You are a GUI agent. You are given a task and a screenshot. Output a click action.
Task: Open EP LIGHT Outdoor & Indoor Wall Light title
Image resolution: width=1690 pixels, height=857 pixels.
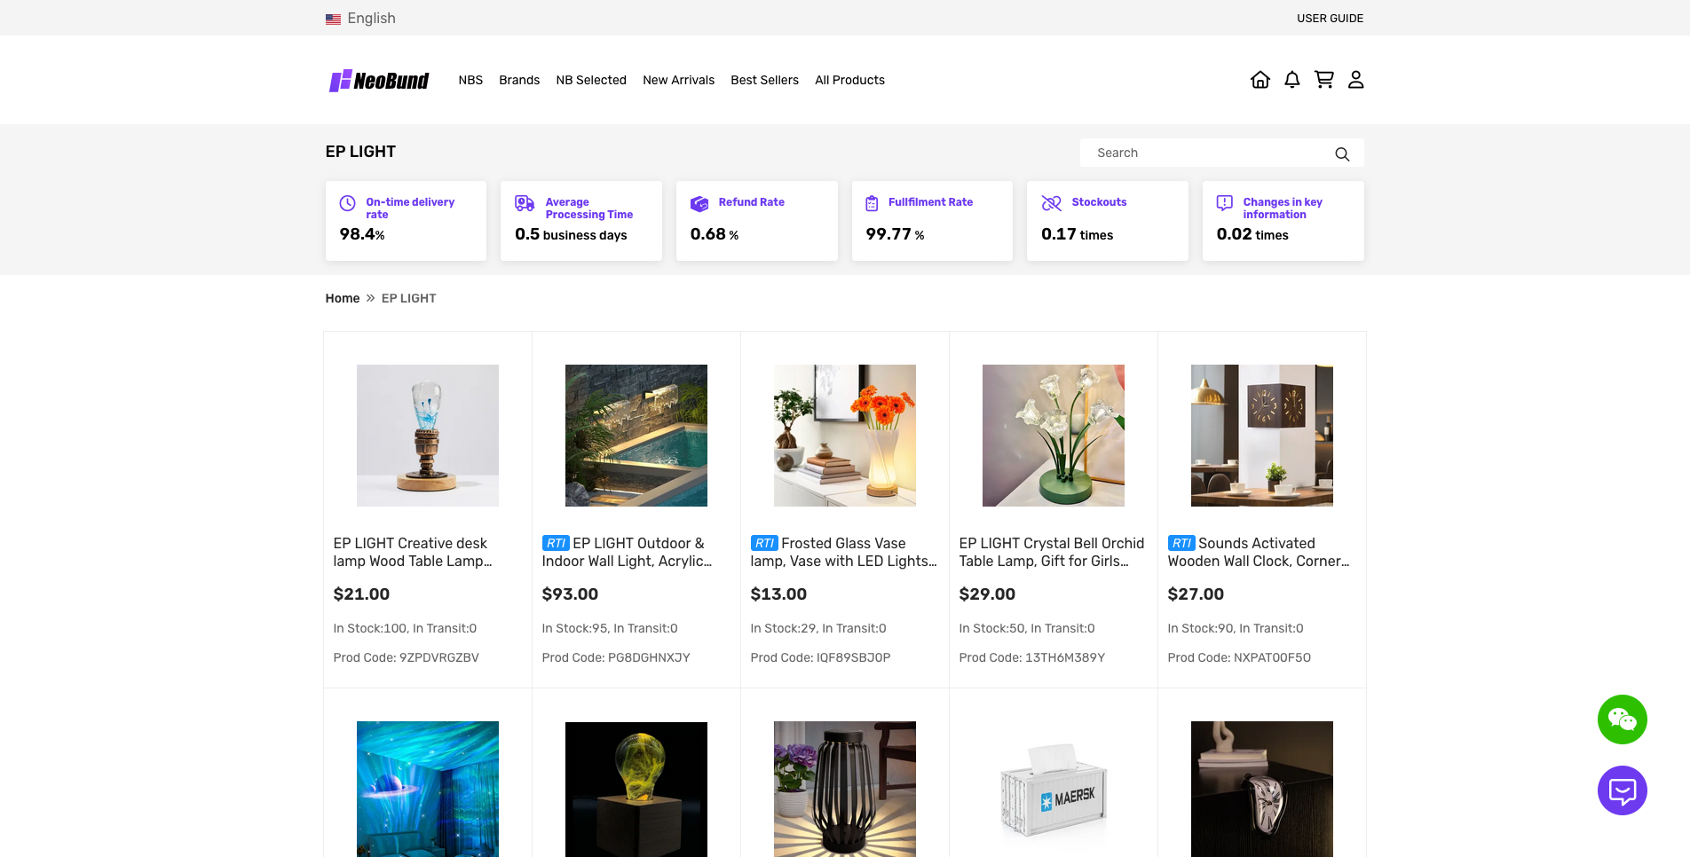click(627, 552)
